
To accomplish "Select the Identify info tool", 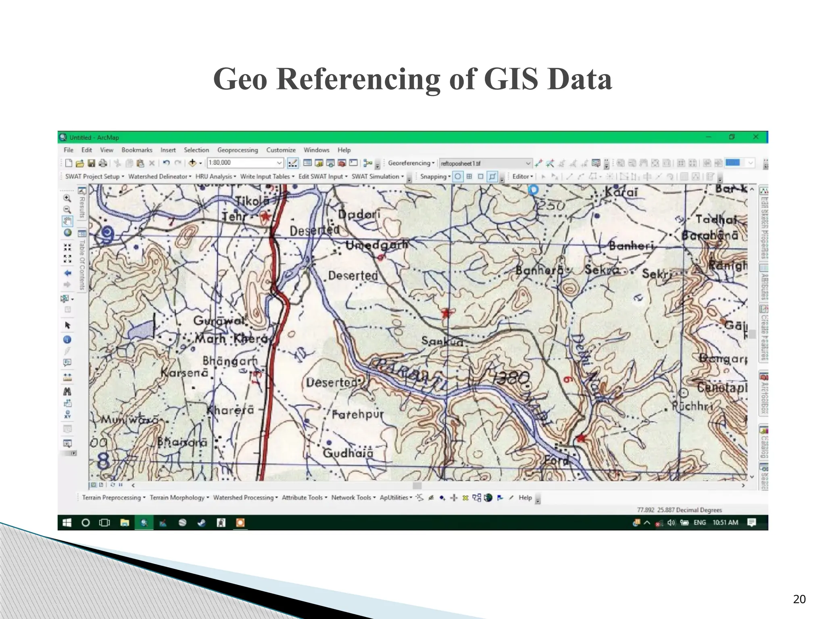I will click(x=67, y=340).
